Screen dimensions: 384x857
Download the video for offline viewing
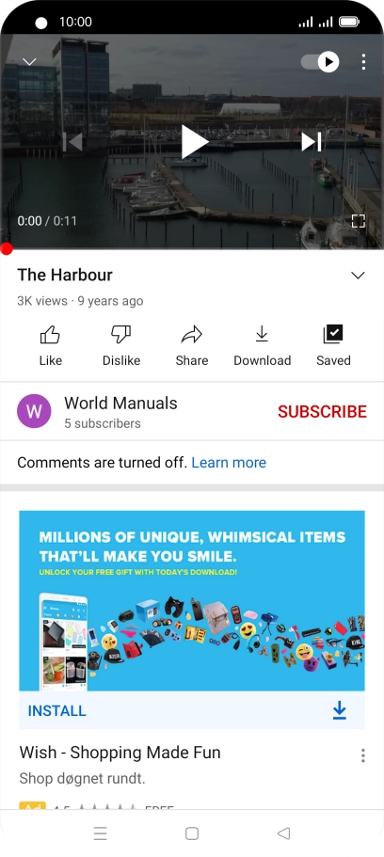click(262, 345)
